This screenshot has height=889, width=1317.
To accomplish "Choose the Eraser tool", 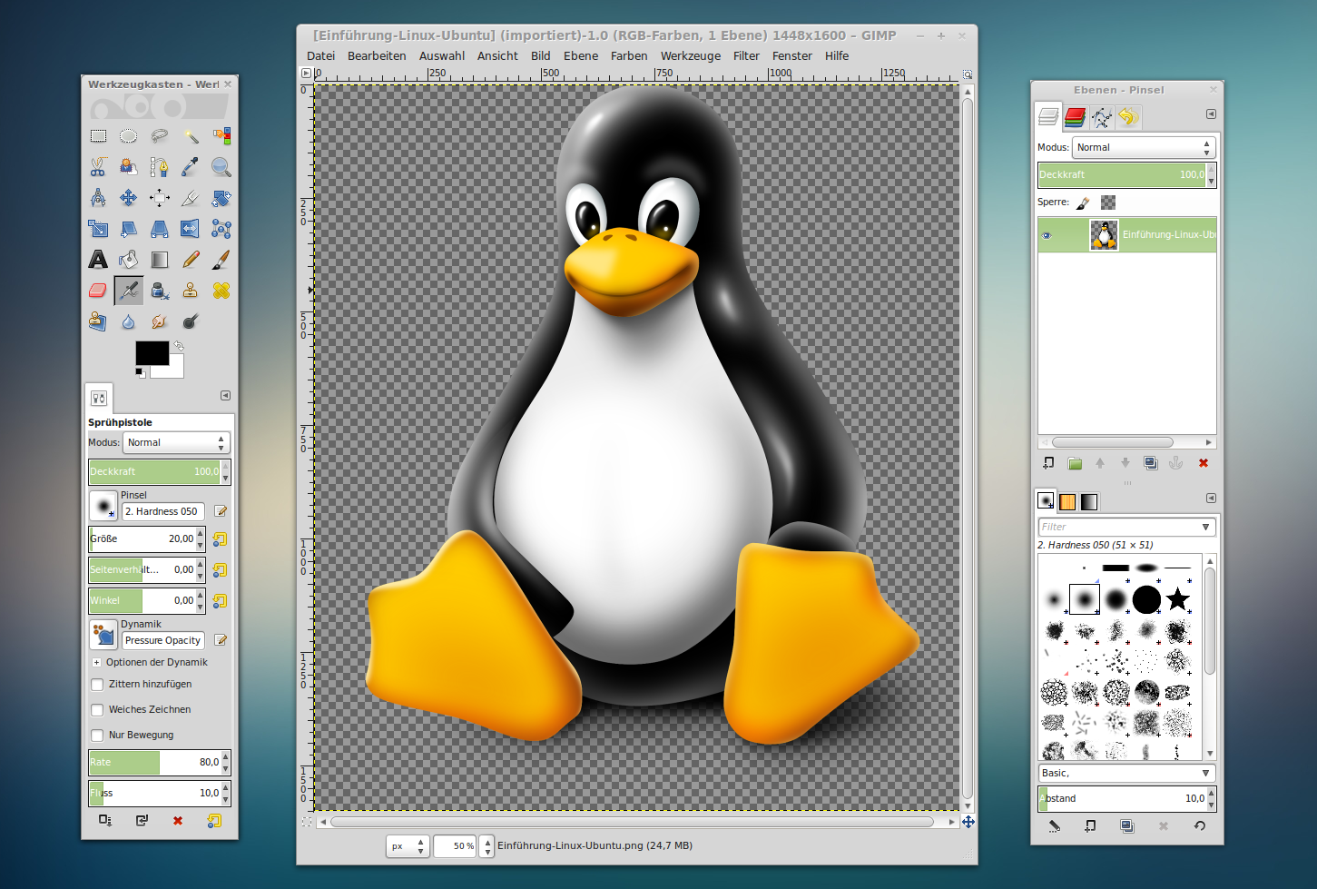I will click(98, 291).
